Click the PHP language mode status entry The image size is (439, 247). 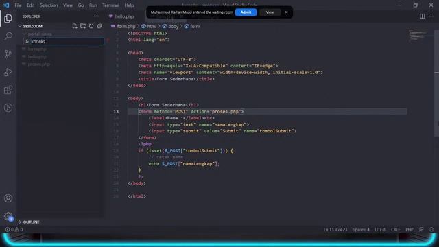click(410, 229)
